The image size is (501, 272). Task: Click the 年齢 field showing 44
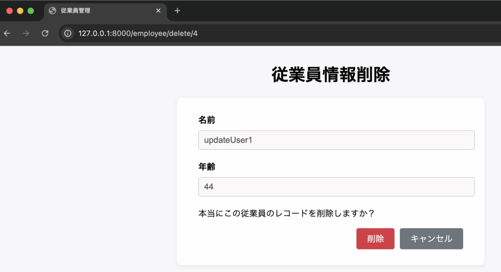[x=336, y=187]
